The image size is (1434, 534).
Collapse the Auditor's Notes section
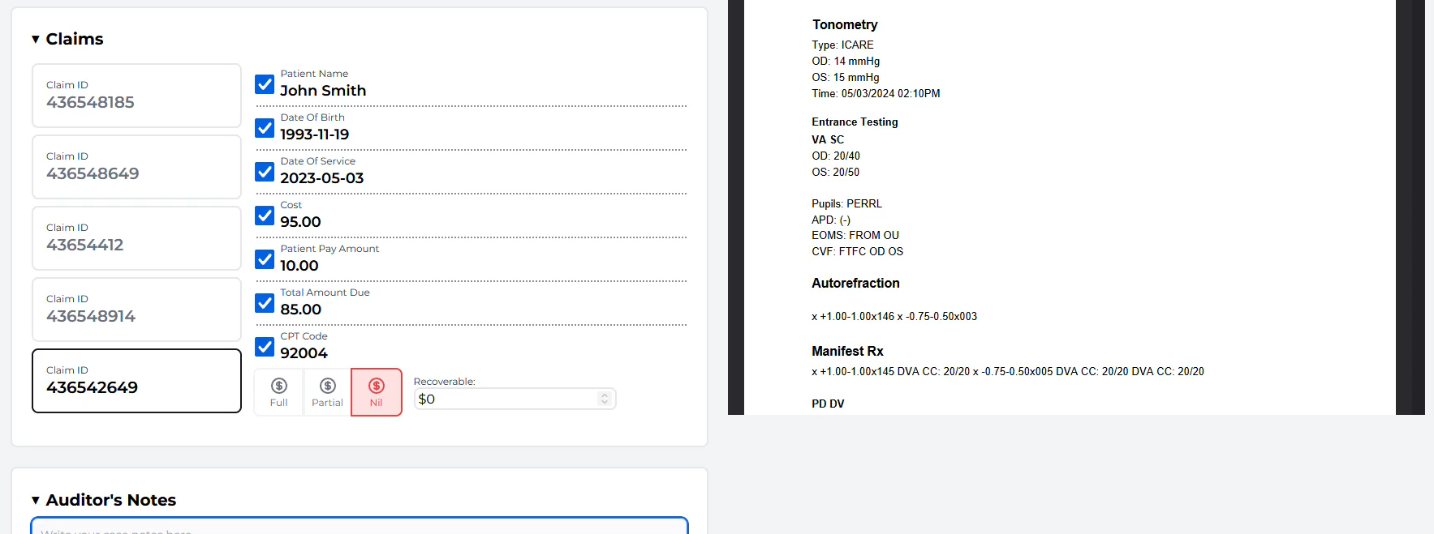point(36,501)
